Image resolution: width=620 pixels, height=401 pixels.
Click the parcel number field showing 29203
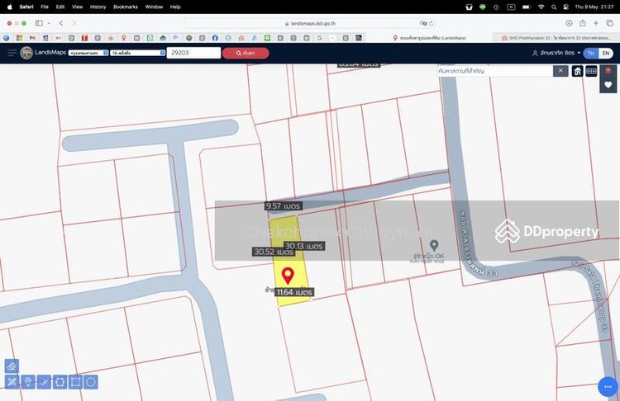[x=193, y=53]
